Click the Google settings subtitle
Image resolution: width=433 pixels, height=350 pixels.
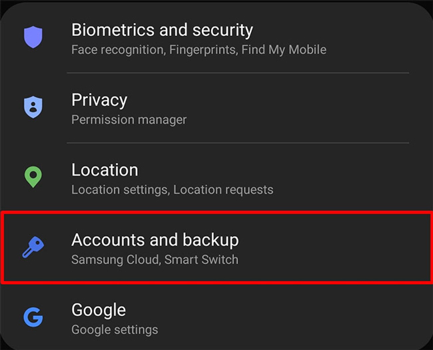[x=115, y=330]
